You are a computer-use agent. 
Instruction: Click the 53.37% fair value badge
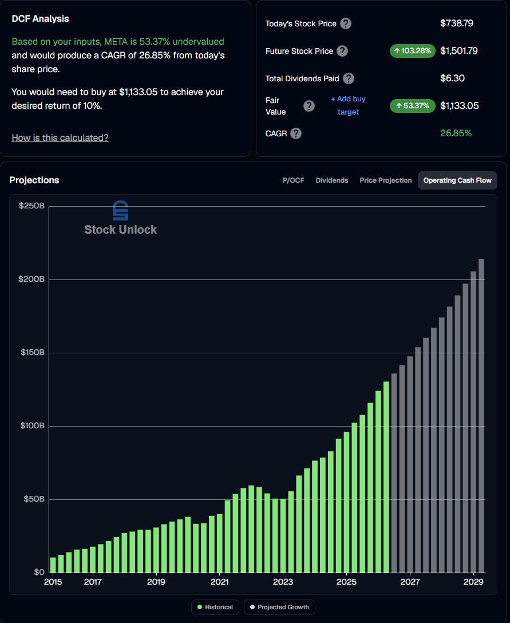point(412,106)
